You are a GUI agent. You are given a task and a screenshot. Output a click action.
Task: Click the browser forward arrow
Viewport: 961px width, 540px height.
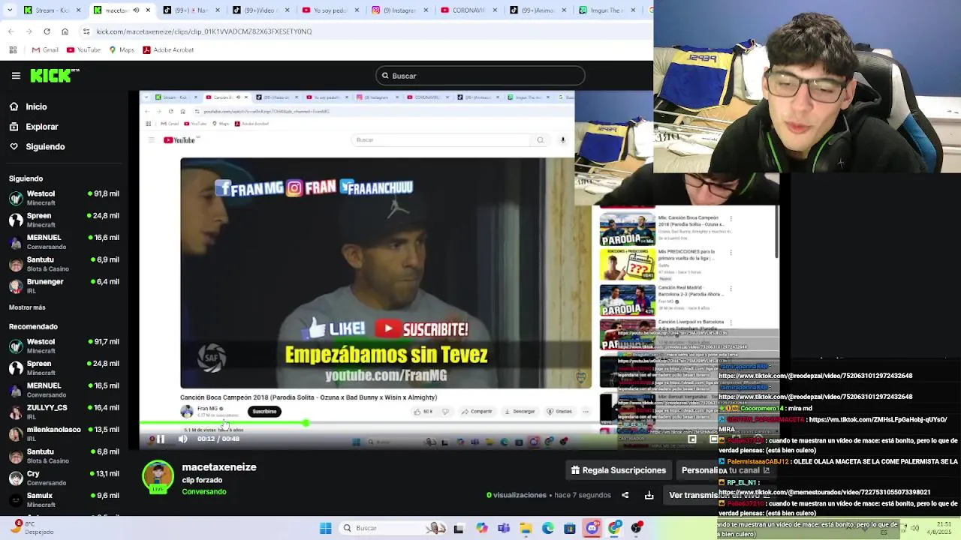[29, 31]
